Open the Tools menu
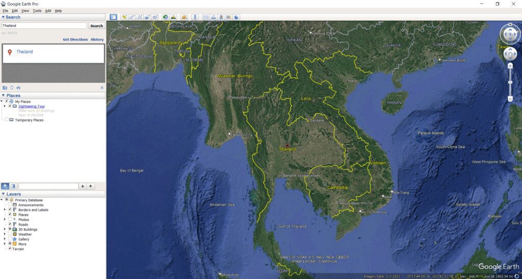The image size is (522, 279). tap(37, 11)
